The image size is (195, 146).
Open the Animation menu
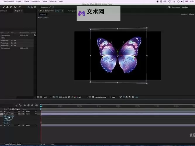tap(36, 1)
